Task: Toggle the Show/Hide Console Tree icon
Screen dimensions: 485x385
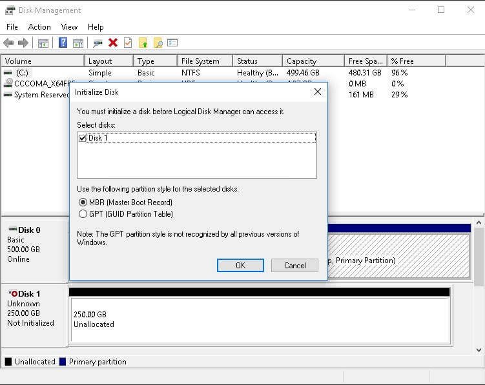Action: 43,43
